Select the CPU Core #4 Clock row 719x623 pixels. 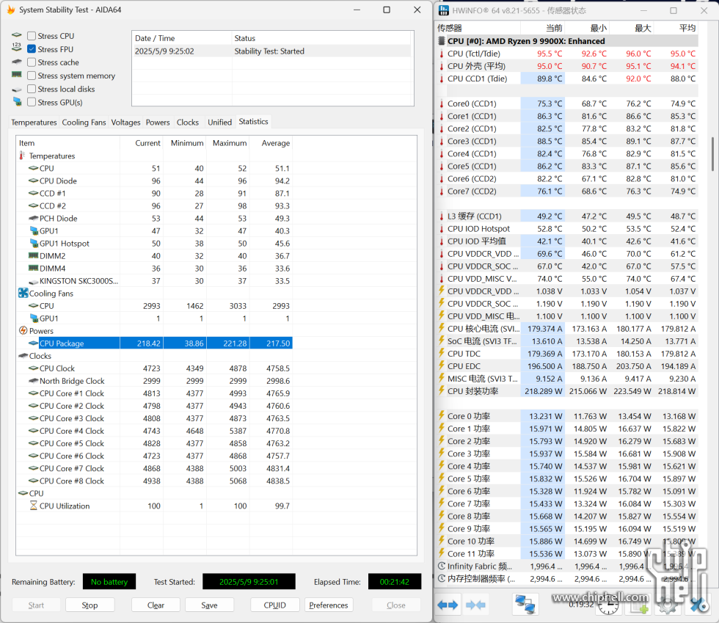pyautogui.click(x=154, y=431)
